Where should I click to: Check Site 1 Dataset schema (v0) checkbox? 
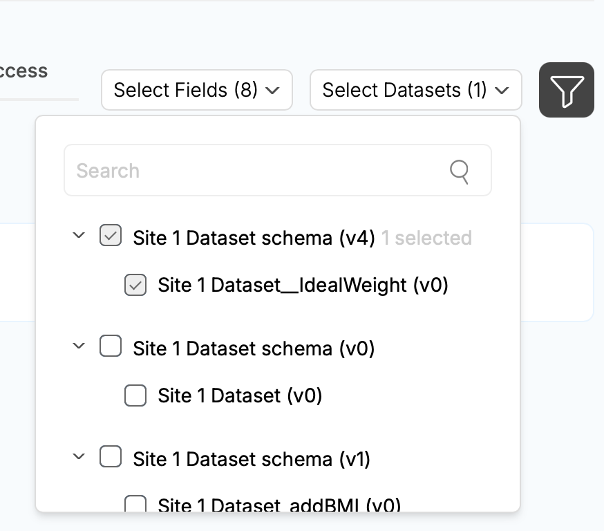point(111,346)
